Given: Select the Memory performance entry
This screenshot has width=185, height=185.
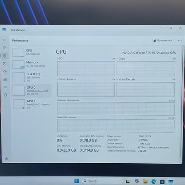Looking at the screenshot, I should (32, 64).
